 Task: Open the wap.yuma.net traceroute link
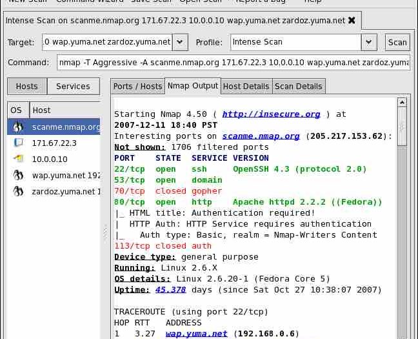[197, 334]
